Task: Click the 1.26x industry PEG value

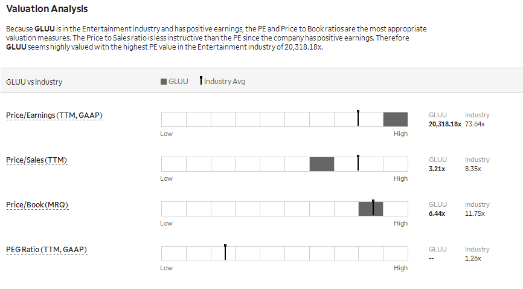Action: 473,259
